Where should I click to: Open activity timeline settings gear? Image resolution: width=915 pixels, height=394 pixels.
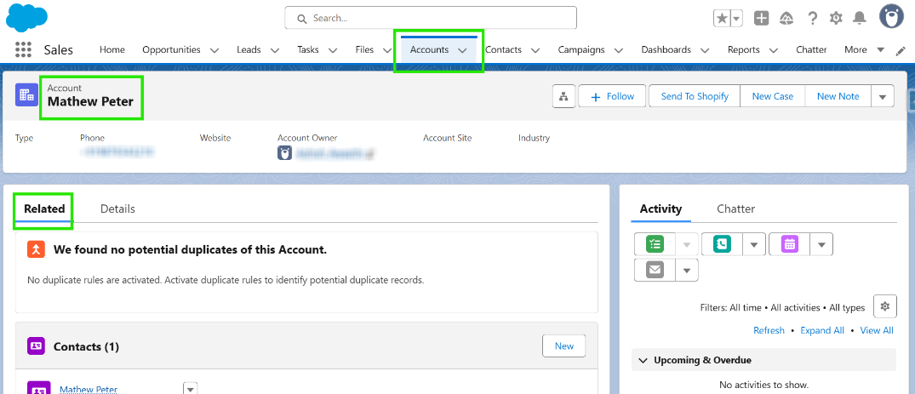[884, 305]
